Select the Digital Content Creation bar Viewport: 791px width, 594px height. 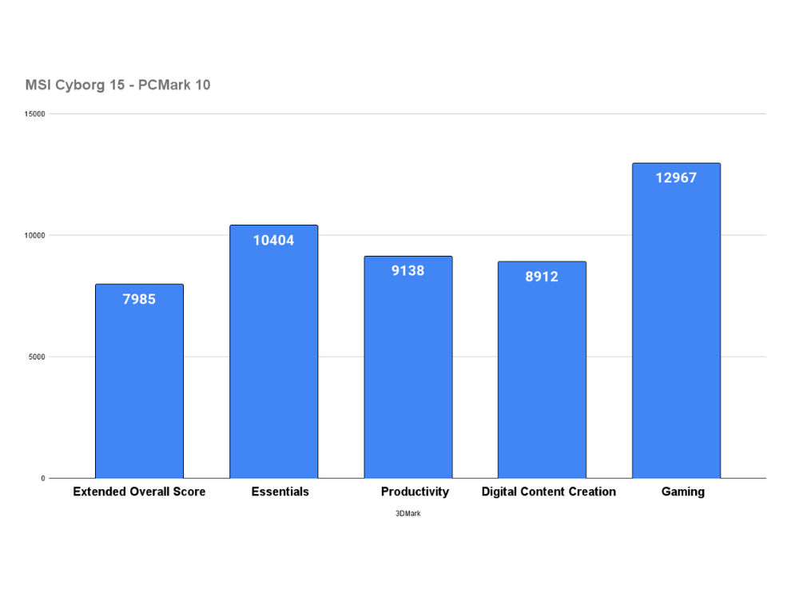click(543, 370)
